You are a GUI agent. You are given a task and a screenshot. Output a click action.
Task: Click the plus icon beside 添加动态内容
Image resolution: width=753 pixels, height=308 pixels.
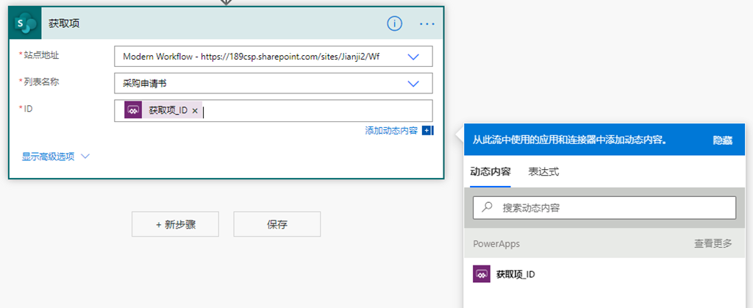[x=427, y=131]
